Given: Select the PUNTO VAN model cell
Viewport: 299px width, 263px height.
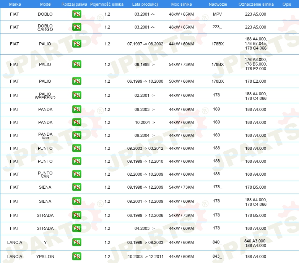Looking at the screenshot, I should click(x=45, y=175).
